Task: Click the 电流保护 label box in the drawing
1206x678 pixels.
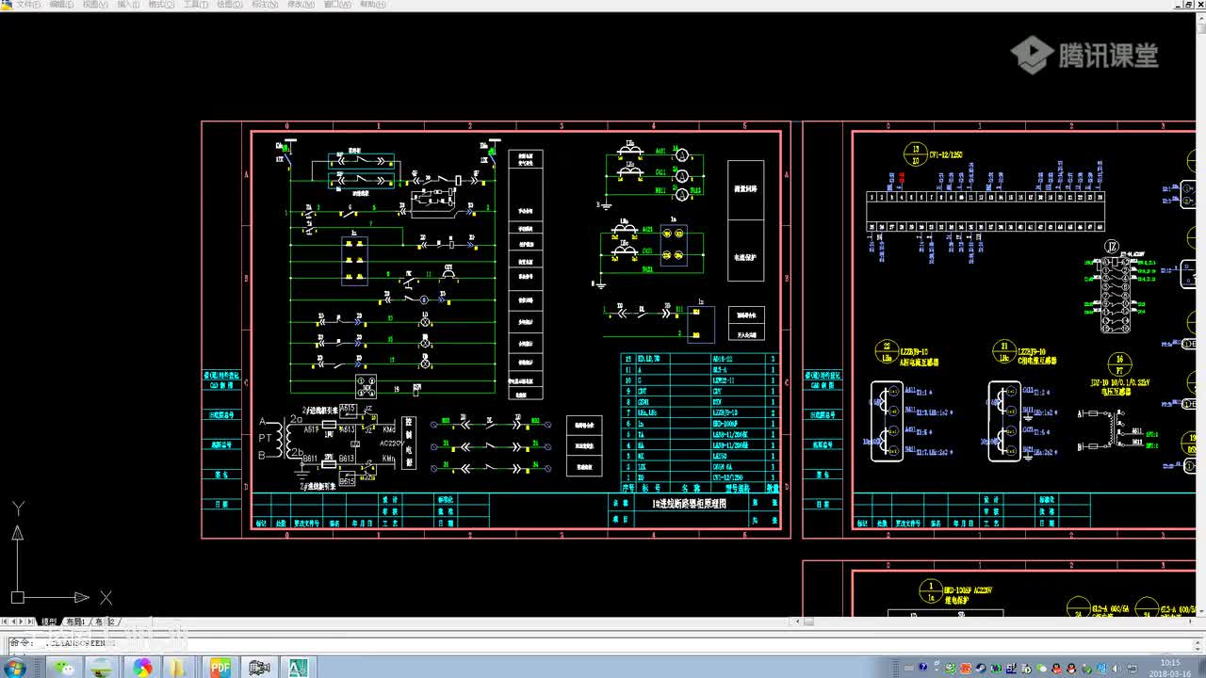Action: point(745,250)
